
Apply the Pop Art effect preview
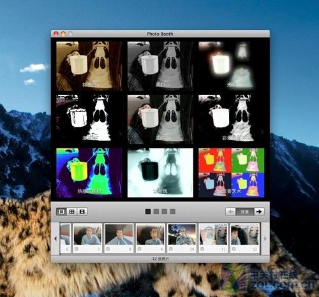pos(232,173)
